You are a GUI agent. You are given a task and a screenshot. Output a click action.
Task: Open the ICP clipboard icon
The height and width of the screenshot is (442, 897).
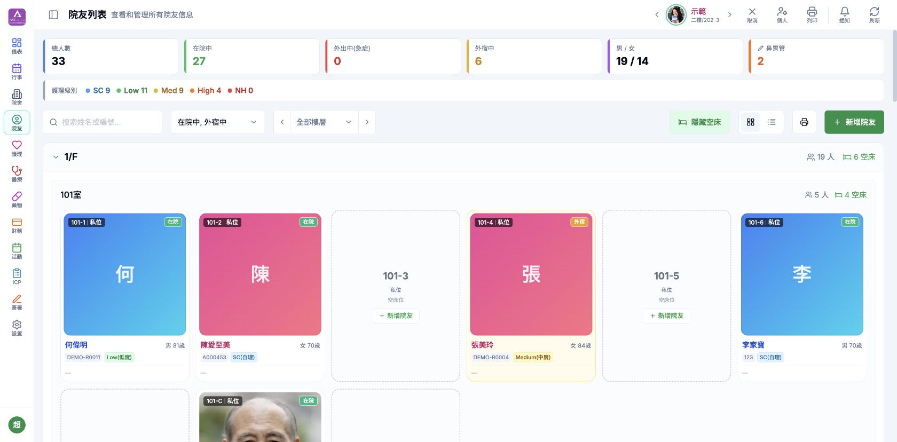coord(17,277)
